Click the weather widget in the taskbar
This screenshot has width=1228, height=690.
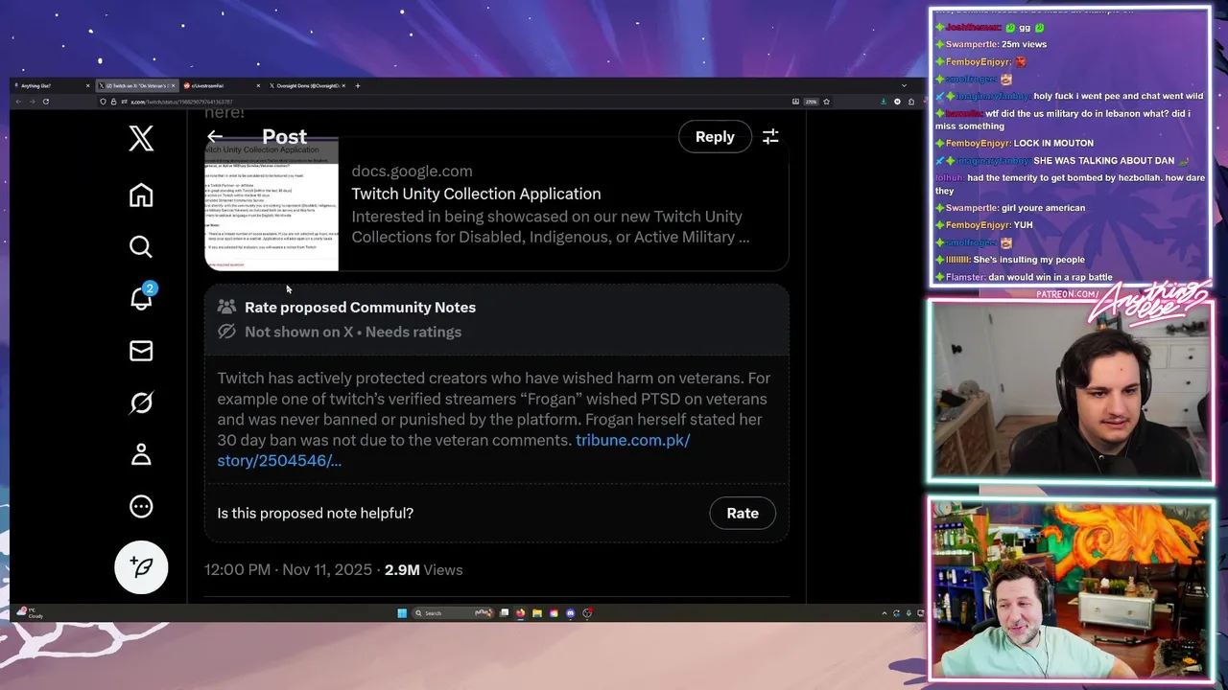point(31,612)
